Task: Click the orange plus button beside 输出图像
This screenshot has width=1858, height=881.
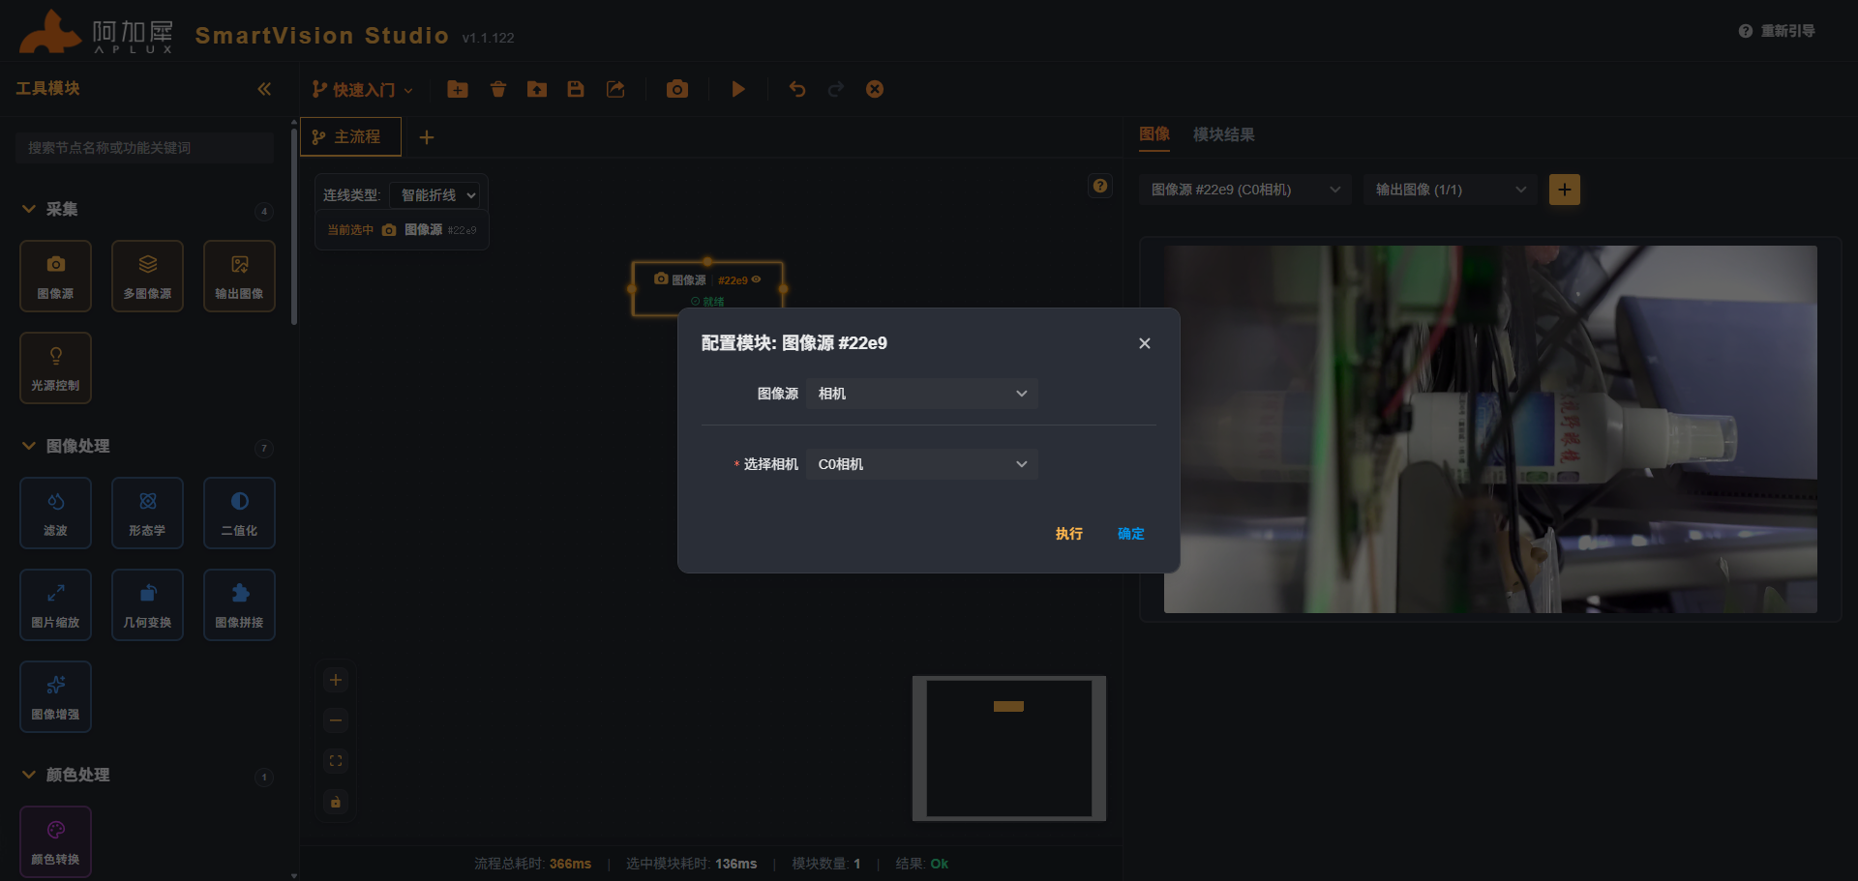Action: (x=1565, y=190)
